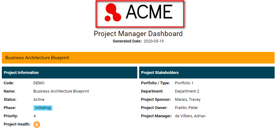
Task: Click the Project Health label
Action: (x=17, y=124)
